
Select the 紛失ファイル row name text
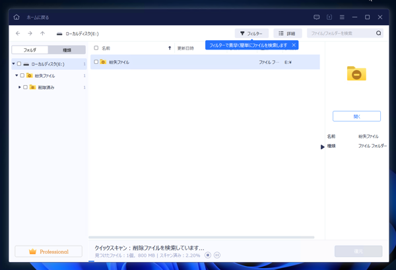pos(119,62)
